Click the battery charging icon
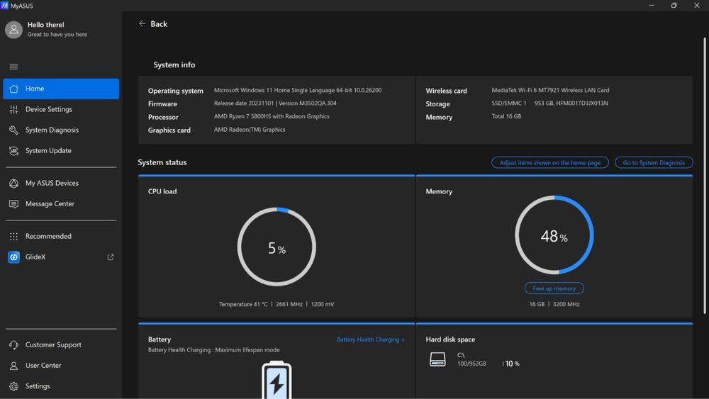This screenshot has height=399, width=709. point(277,380)
